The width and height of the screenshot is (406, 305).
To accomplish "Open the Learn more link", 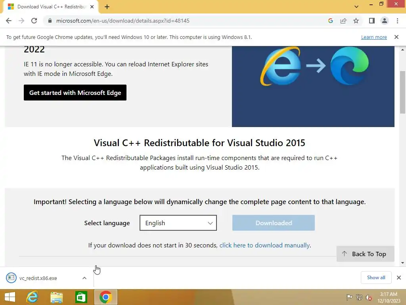I will [374, 37].
